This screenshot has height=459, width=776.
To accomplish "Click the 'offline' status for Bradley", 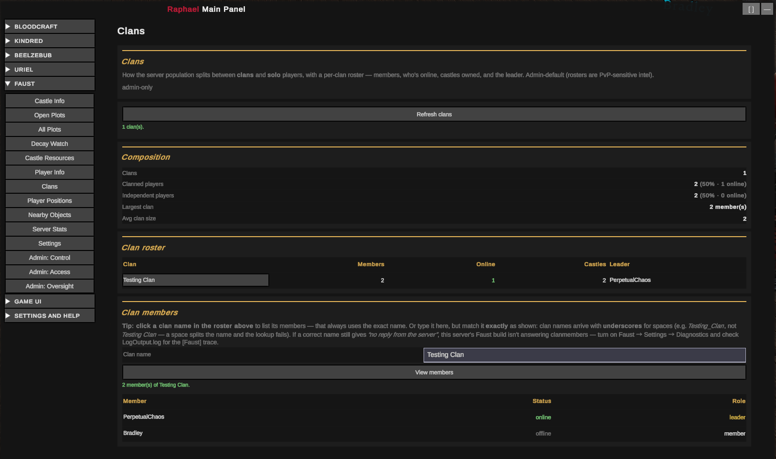I will point(543,434).
